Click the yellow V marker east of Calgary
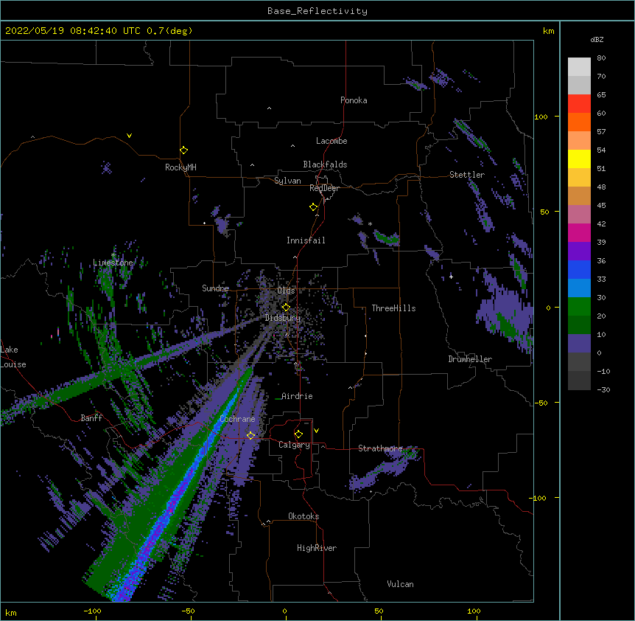 click(x=316, y=431)
